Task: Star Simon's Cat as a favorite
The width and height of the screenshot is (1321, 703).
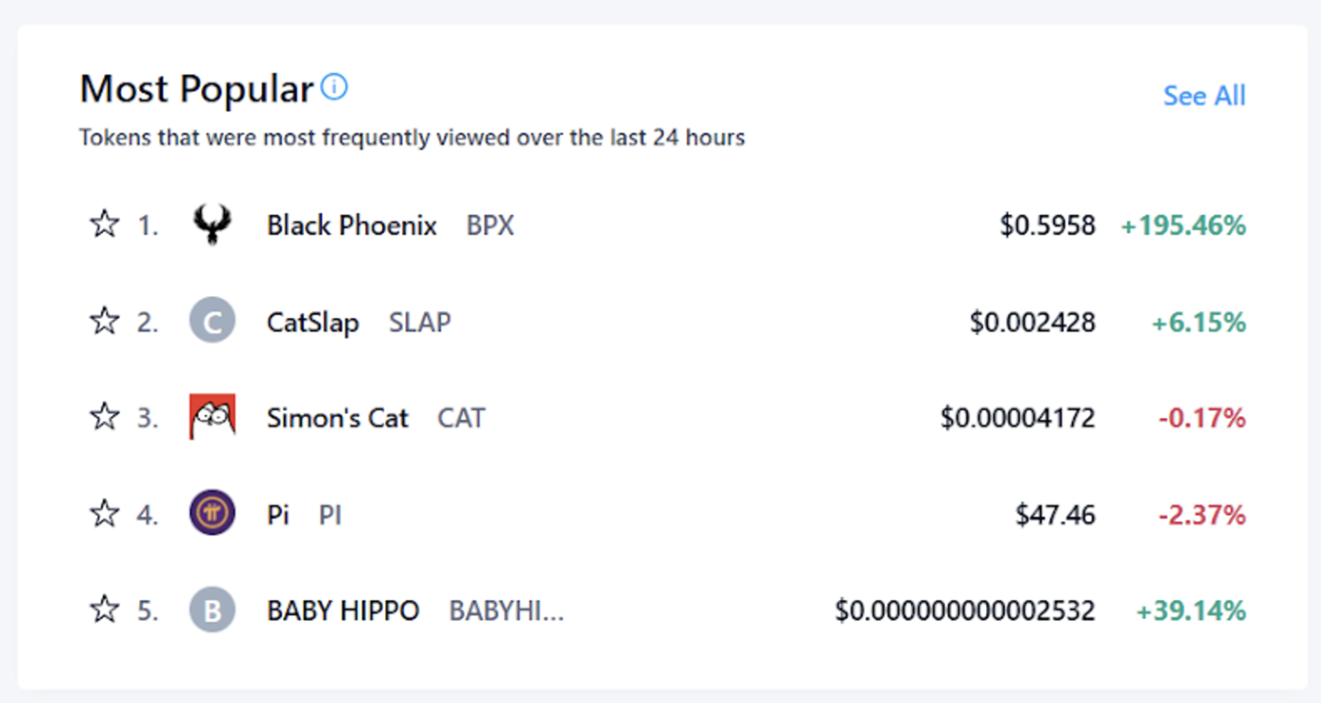Action: click(x=104, y=417)
